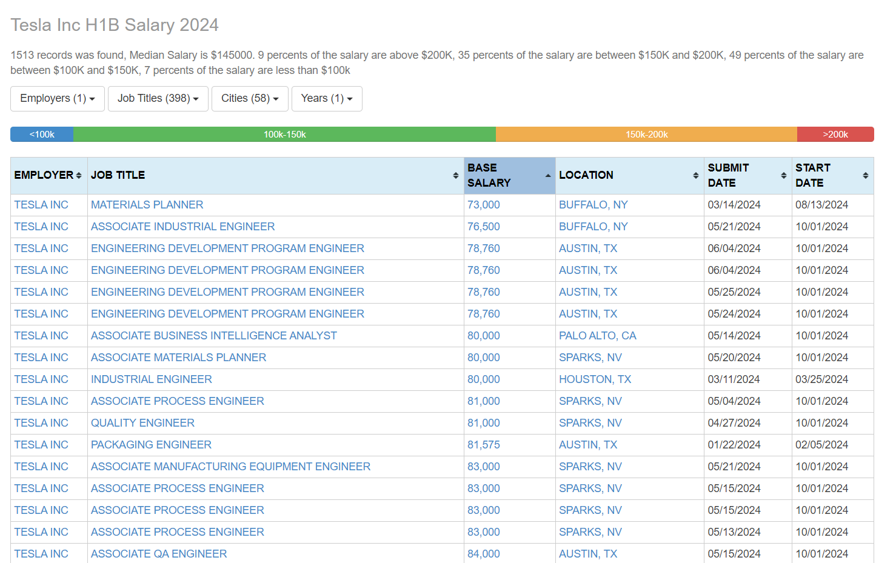Click the <100k blue salary bar segment
The image size is (876, 563).
tap(42, 135)
